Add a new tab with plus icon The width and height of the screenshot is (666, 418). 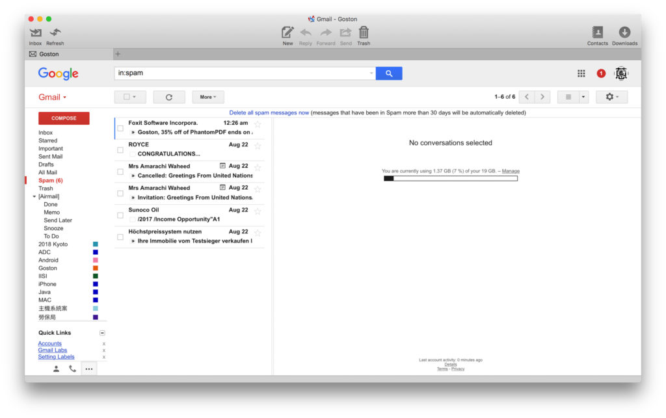click(x=118, y=54)
